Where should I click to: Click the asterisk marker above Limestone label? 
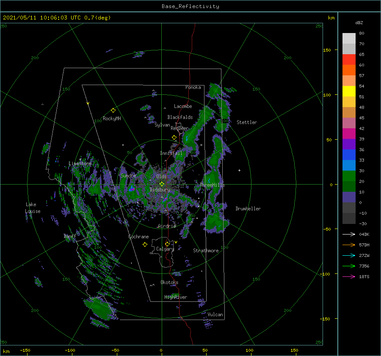pos(80,160)
